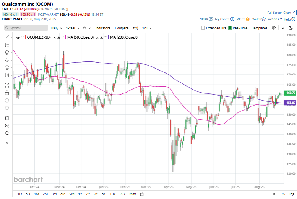Open the 1-Year period dropdown
This screenshot has height=199, width=297.
[73, 28]
